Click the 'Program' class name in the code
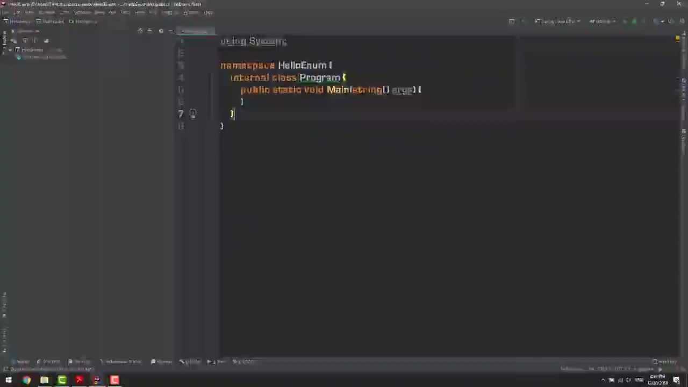 [319, 78]
